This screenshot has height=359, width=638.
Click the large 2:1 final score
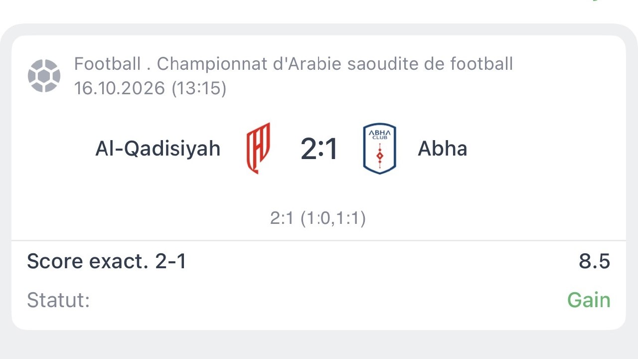click(x=319, y=149)
